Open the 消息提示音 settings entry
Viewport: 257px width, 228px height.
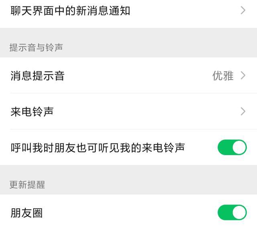37,75
